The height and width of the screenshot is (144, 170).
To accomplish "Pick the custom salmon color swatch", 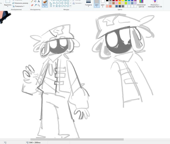I will pos(107,6).
